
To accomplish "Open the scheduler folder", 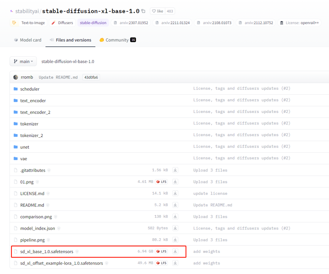I will pyautogui.click(x=30, y=89).
